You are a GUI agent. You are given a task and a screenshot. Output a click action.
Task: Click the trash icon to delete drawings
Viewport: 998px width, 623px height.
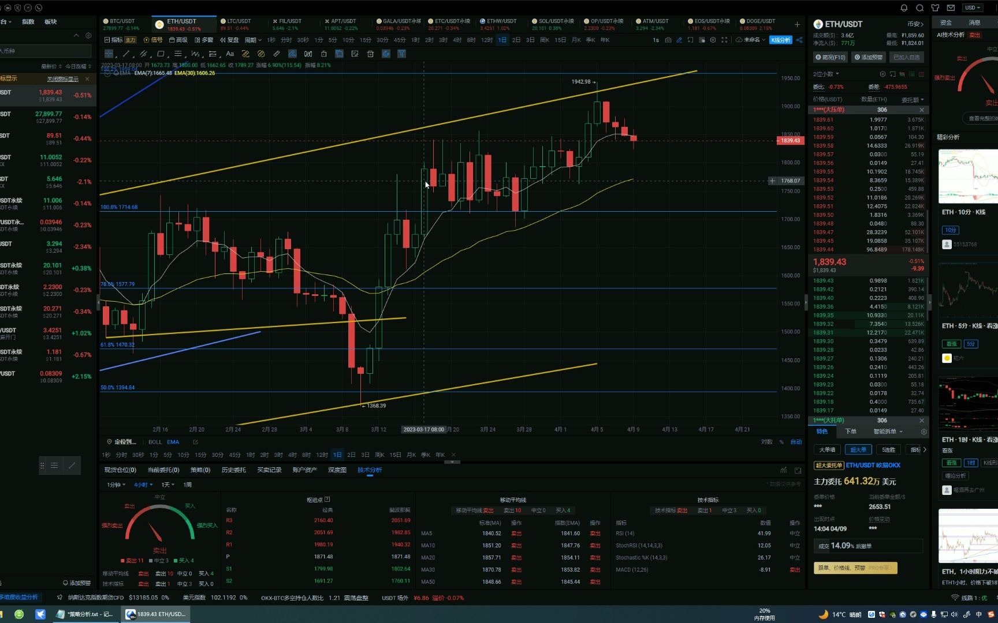(370, 54)
